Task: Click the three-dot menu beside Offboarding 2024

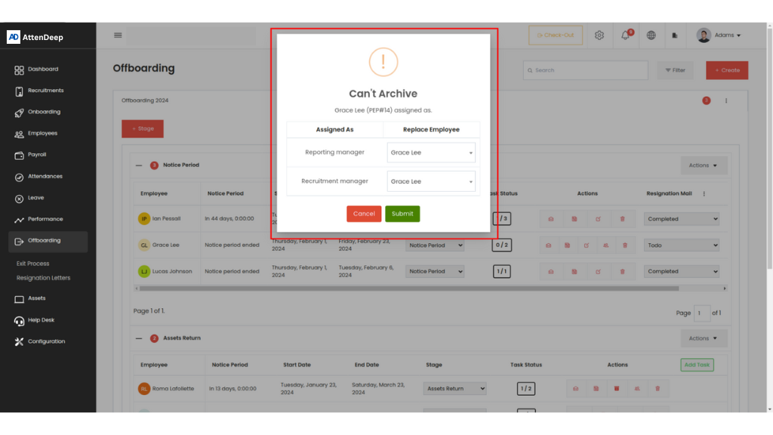Action: (726, 100)
